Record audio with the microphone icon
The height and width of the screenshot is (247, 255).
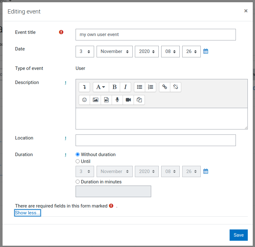click(117, 100)
